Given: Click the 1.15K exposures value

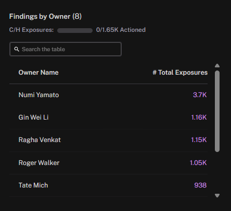Looking at the screenshot, I should [199, 140].
